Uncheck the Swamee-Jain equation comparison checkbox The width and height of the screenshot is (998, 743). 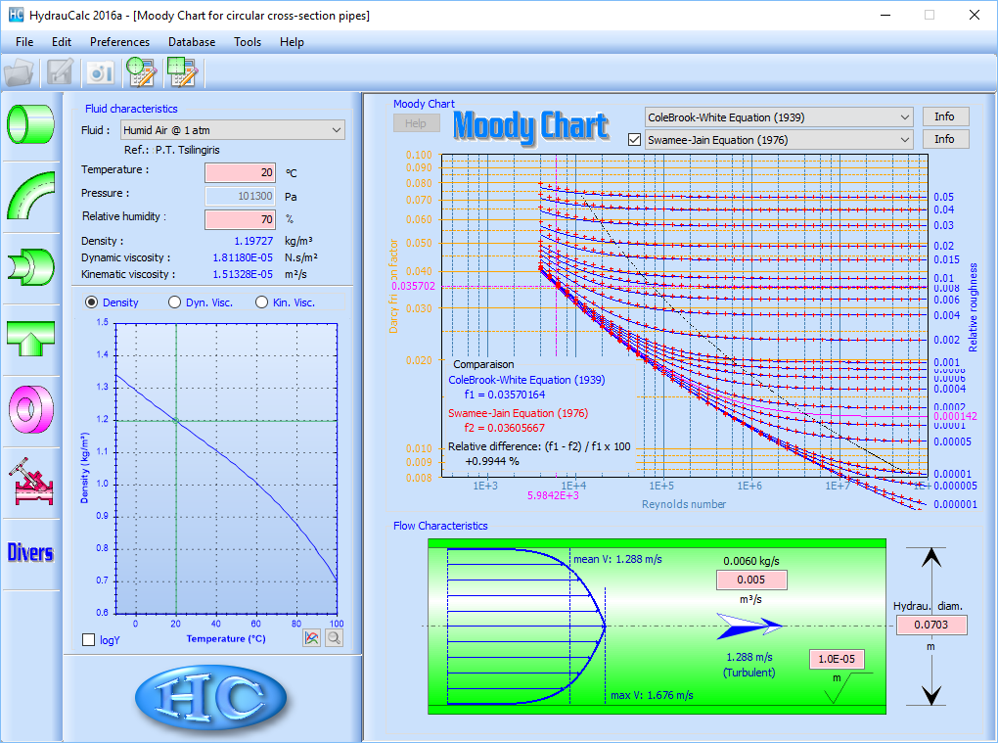pos(634,140)
